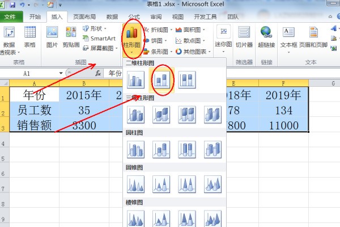Open the 面积图 area chart dropdown
This screenshot has width=340, height=227.
tap(190, 30)
